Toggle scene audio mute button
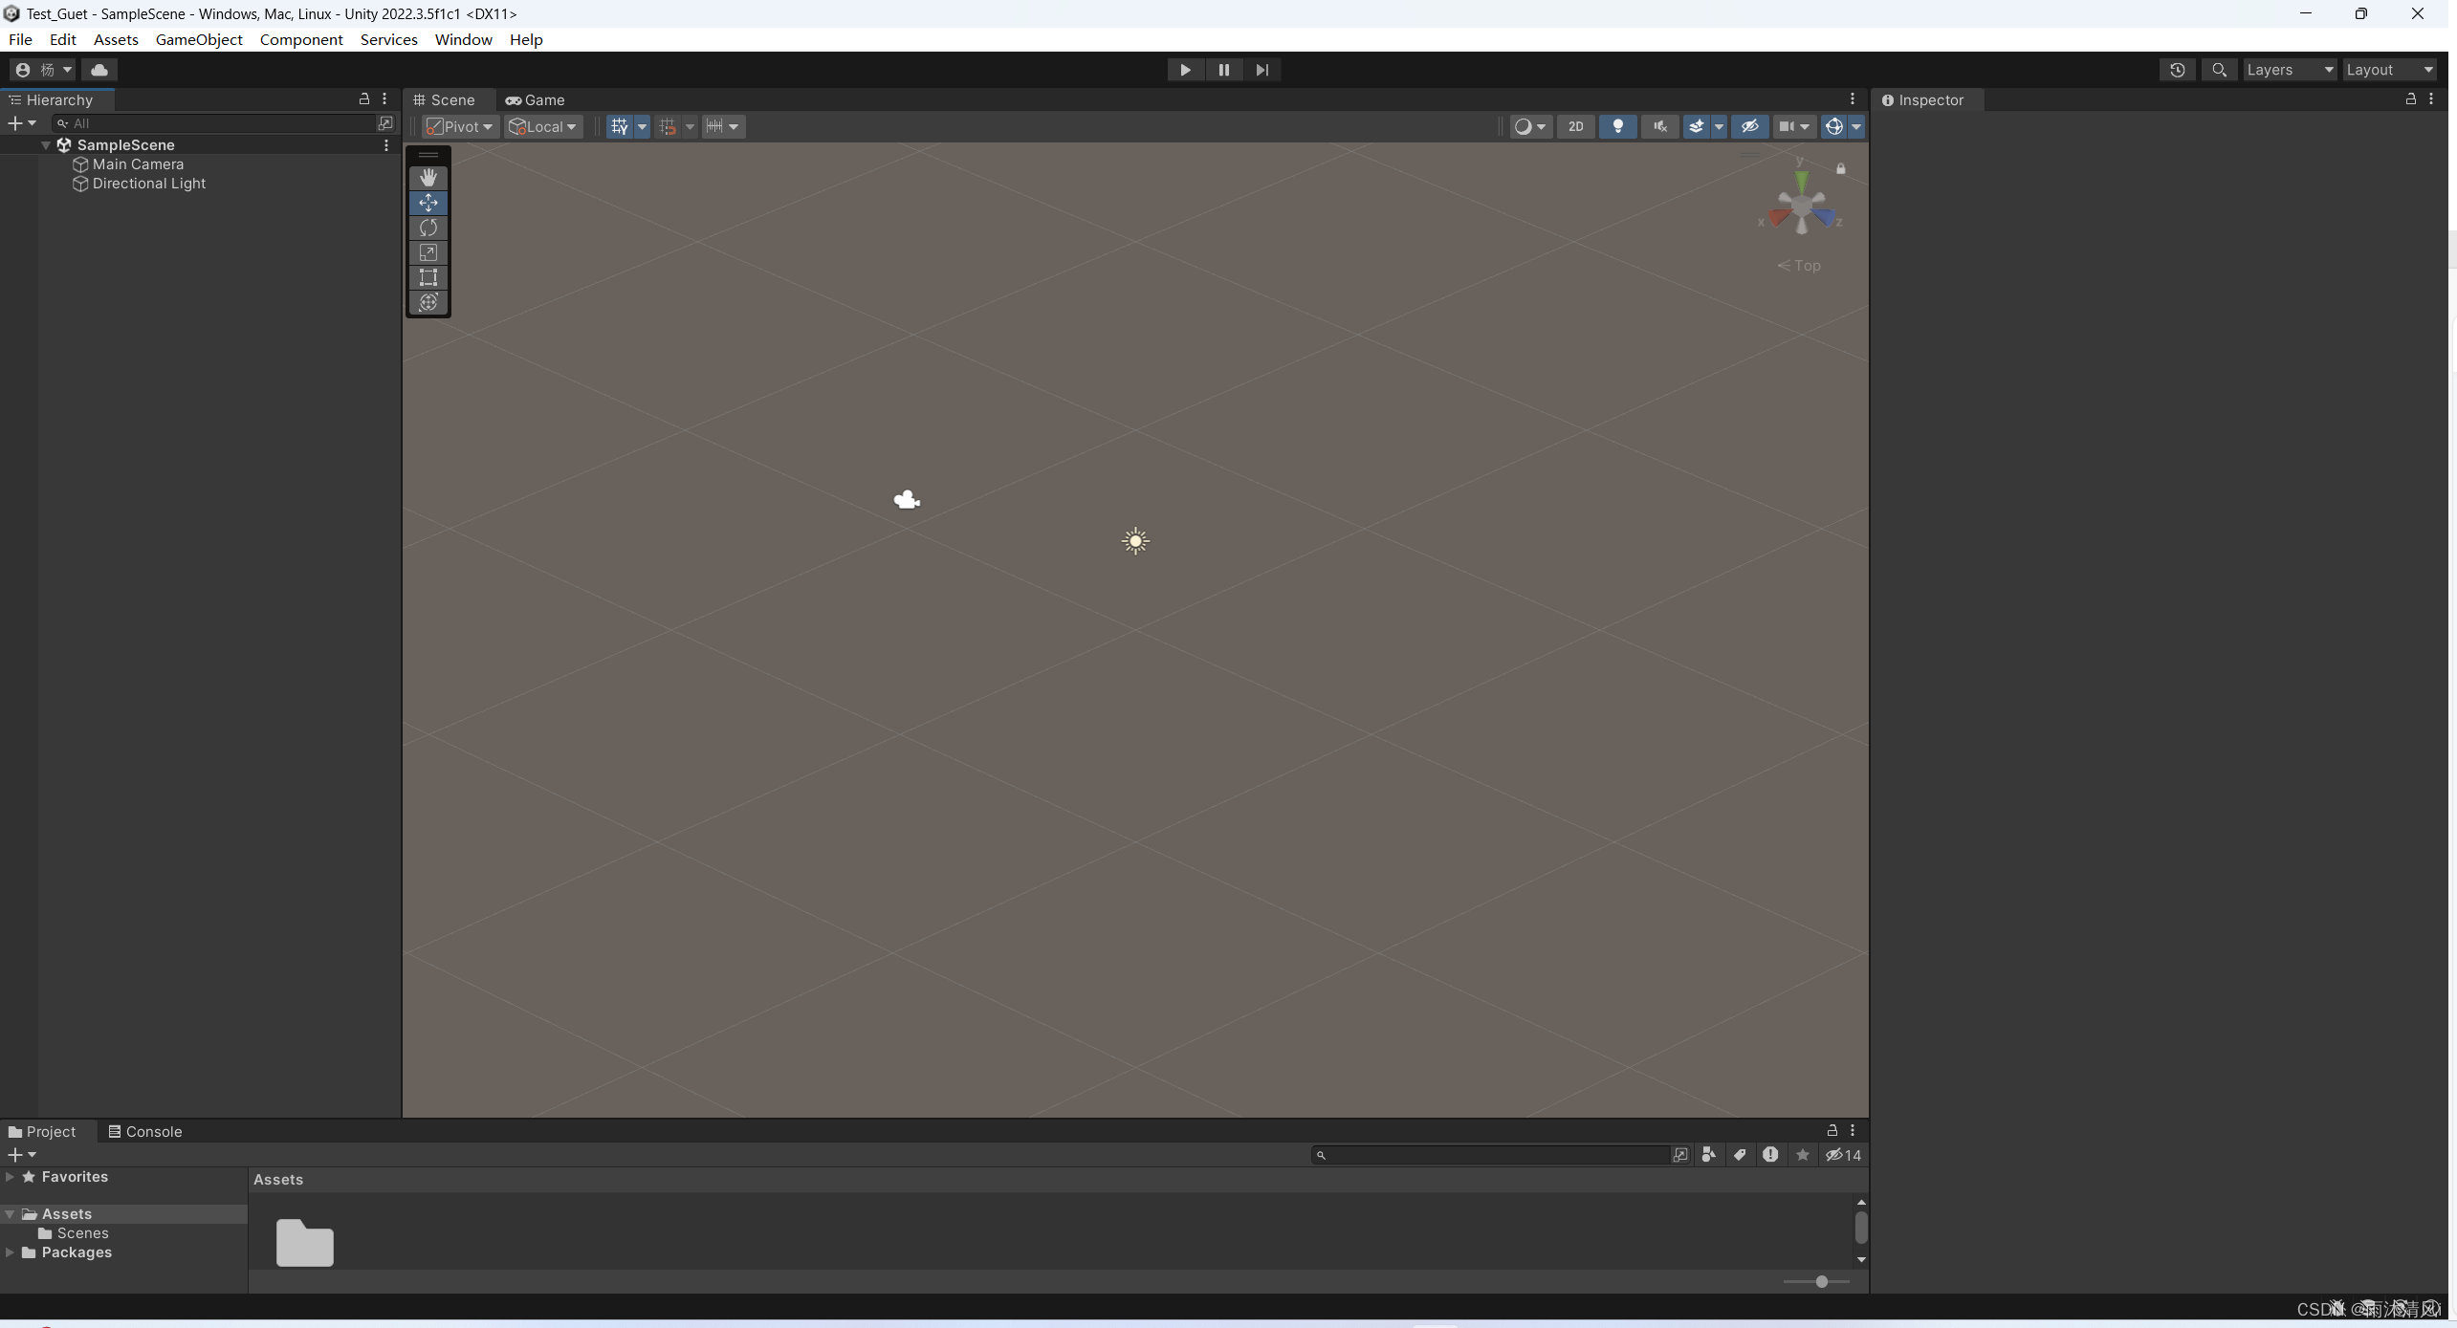Viewport: 2457px width, 1328px height. tap(1659, 126)
